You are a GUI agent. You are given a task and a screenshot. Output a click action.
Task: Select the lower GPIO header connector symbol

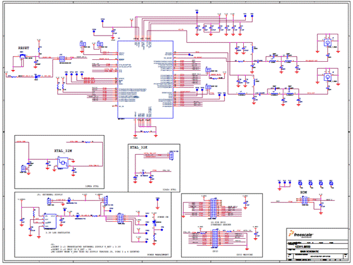point(215,238)
